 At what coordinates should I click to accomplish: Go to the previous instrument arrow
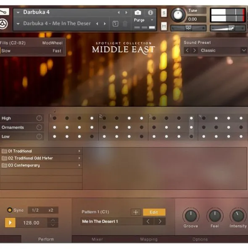119,12
